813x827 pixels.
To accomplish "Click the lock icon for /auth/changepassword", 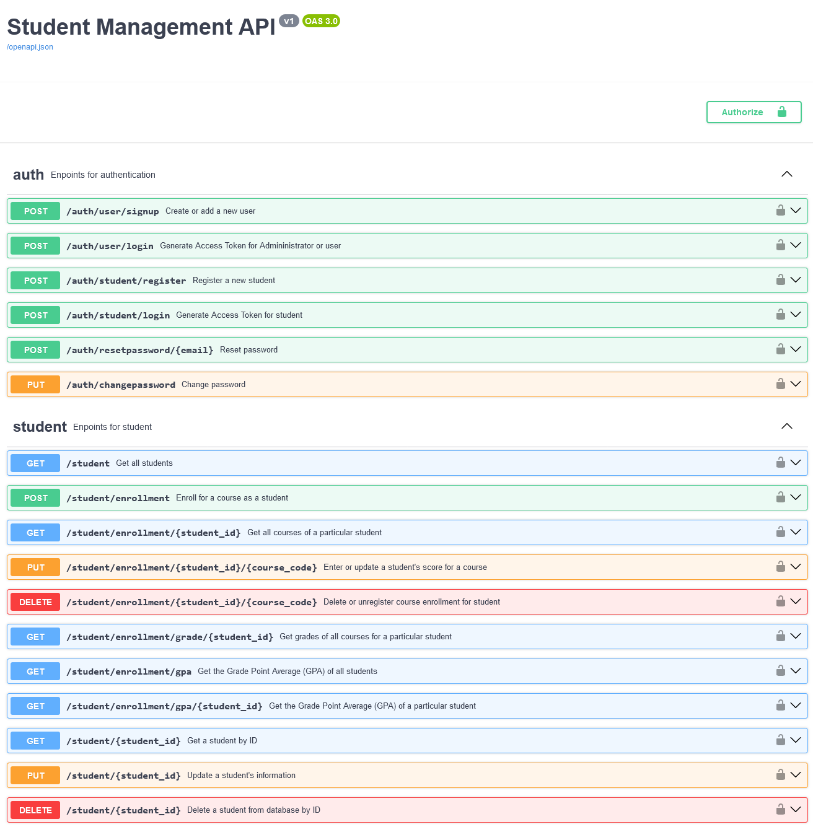I will 781,384.
